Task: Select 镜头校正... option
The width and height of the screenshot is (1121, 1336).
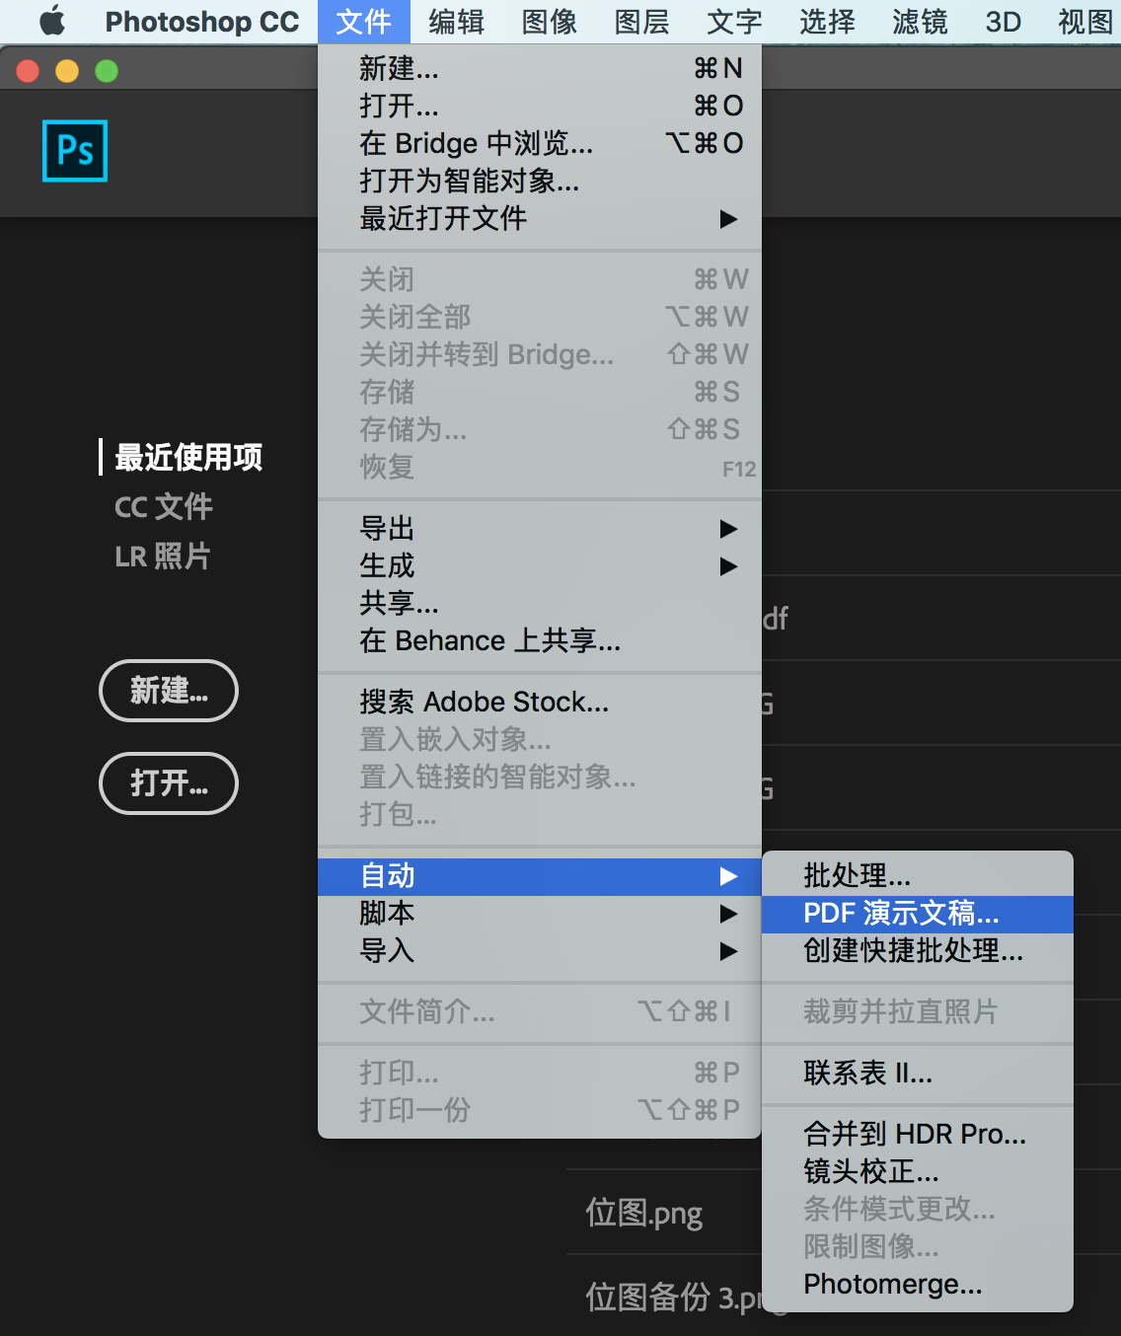Action: (x=918, y=1172)
